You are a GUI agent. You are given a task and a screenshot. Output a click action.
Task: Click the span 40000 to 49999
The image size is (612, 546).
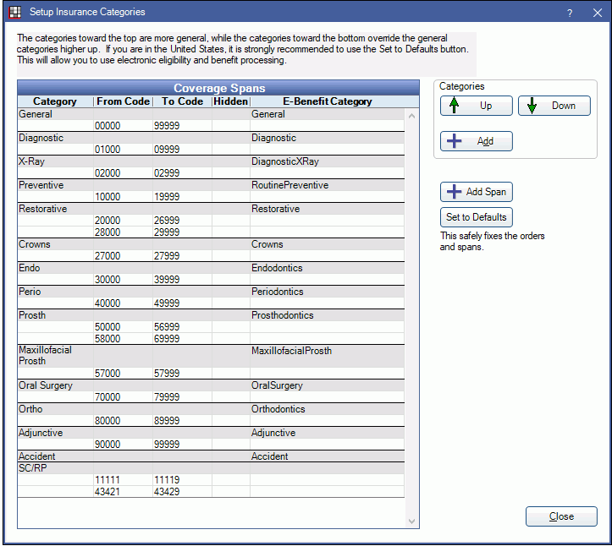click(211, 303)
